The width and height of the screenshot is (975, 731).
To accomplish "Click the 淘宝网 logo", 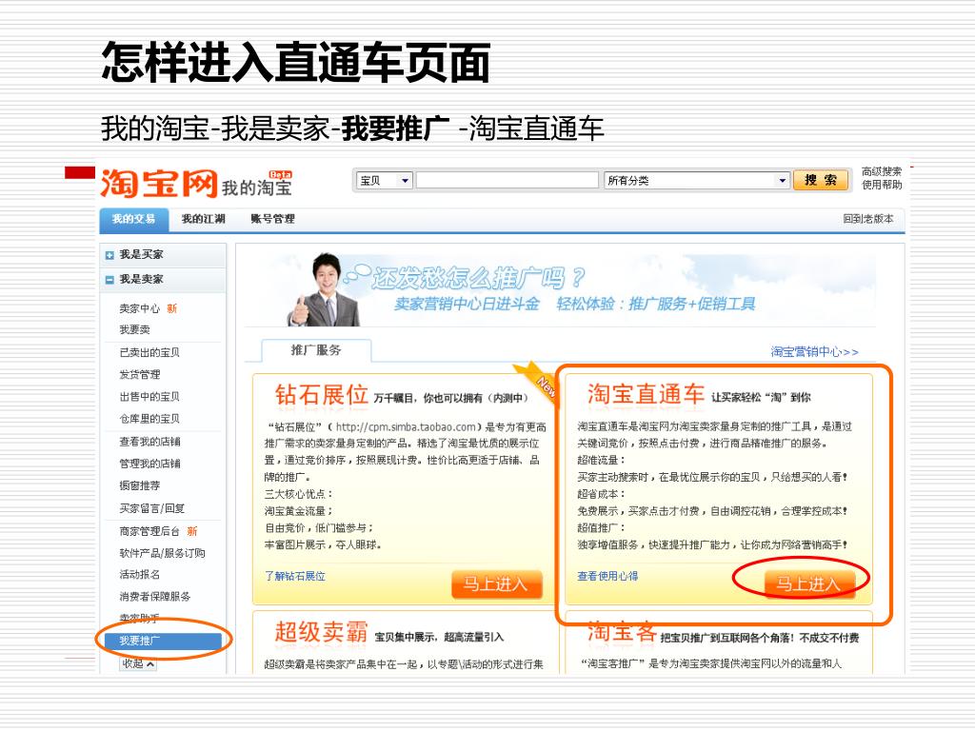I will click(x=159, y=184).
